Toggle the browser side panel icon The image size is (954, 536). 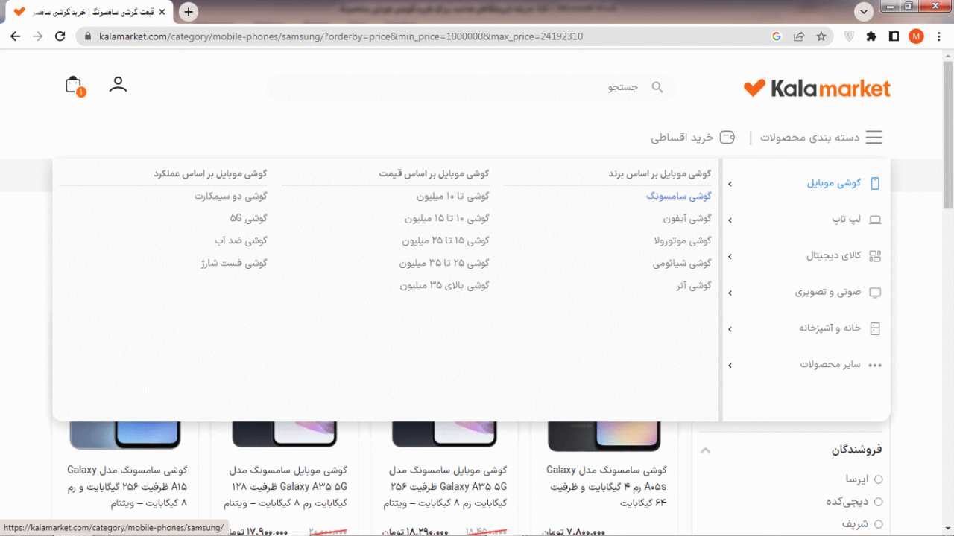(x=894, y=36)
